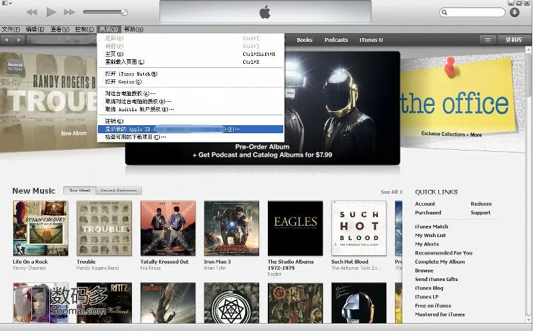Open the list menu icon near 资料库

tap(488, 40)
